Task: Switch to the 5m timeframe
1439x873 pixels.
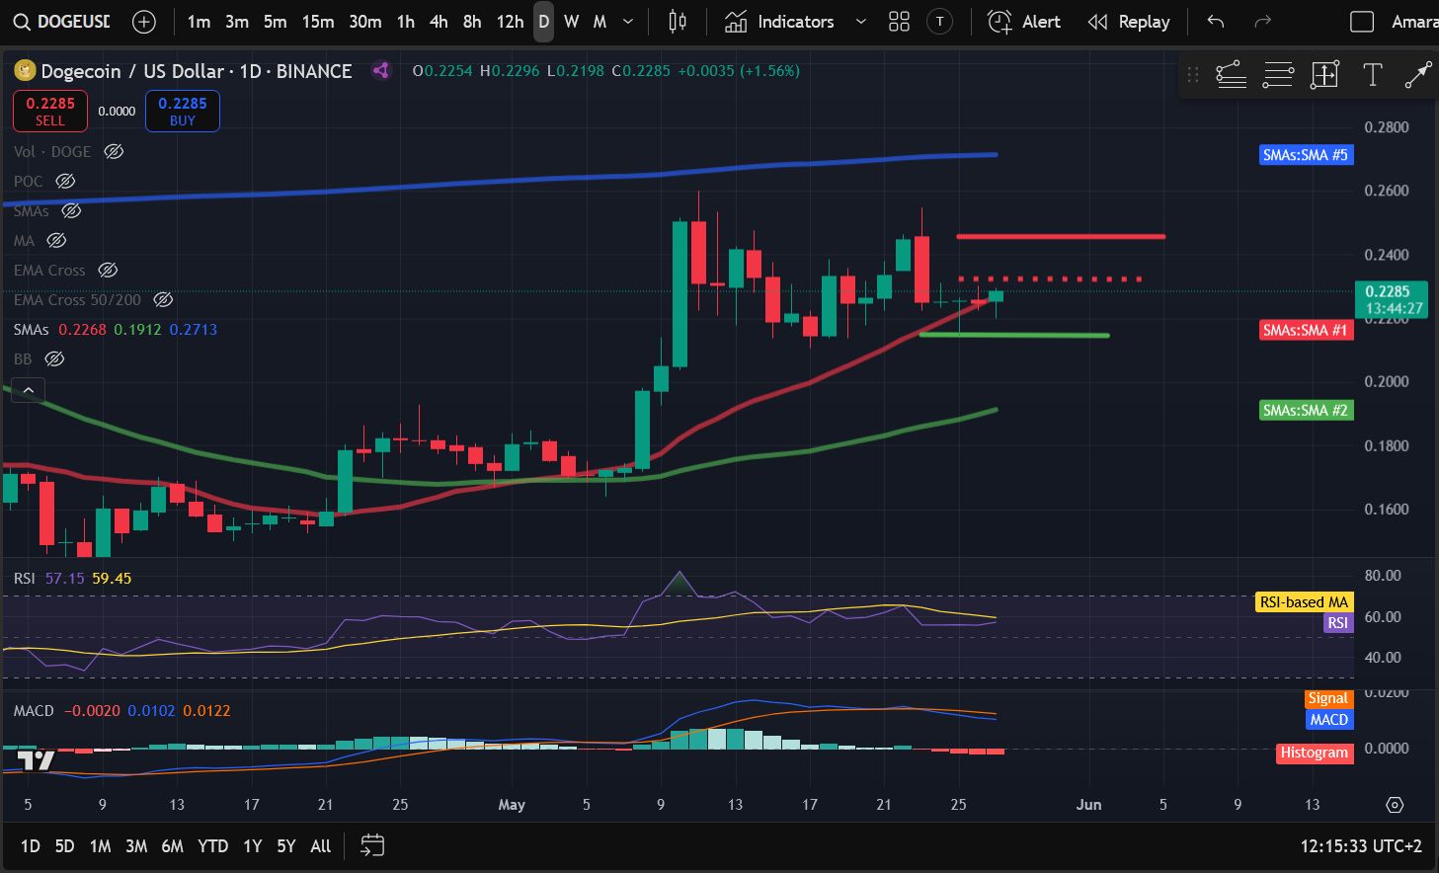Action: click(x=276, y=22)
